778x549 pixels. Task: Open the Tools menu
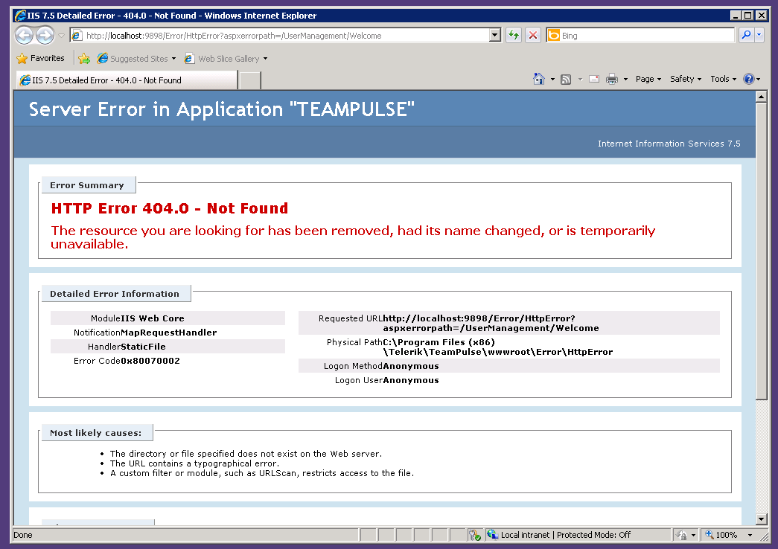723,79
